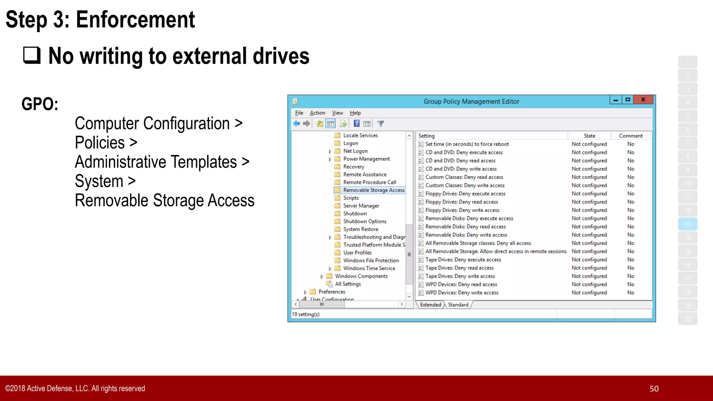This screenshot has width=713, height=401.
Task: Sort by the Comment column header
Action: click(630, 136)
